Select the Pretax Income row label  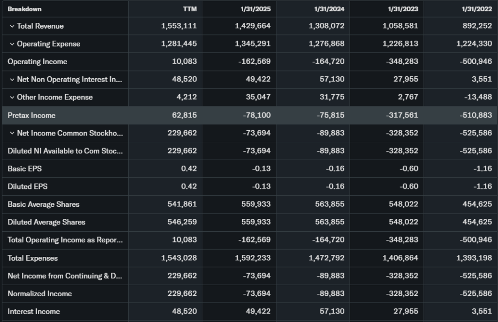point(32,116)
